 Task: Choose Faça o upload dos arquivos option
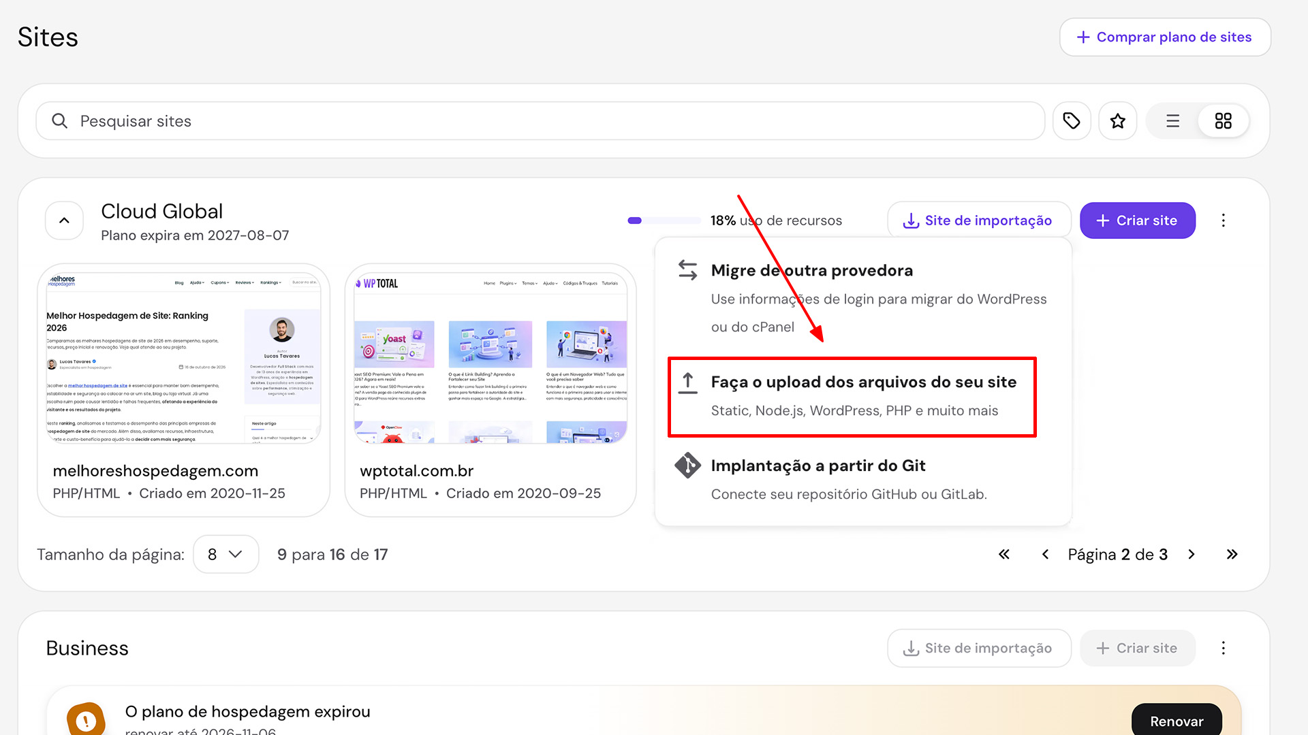coord(852,396)
